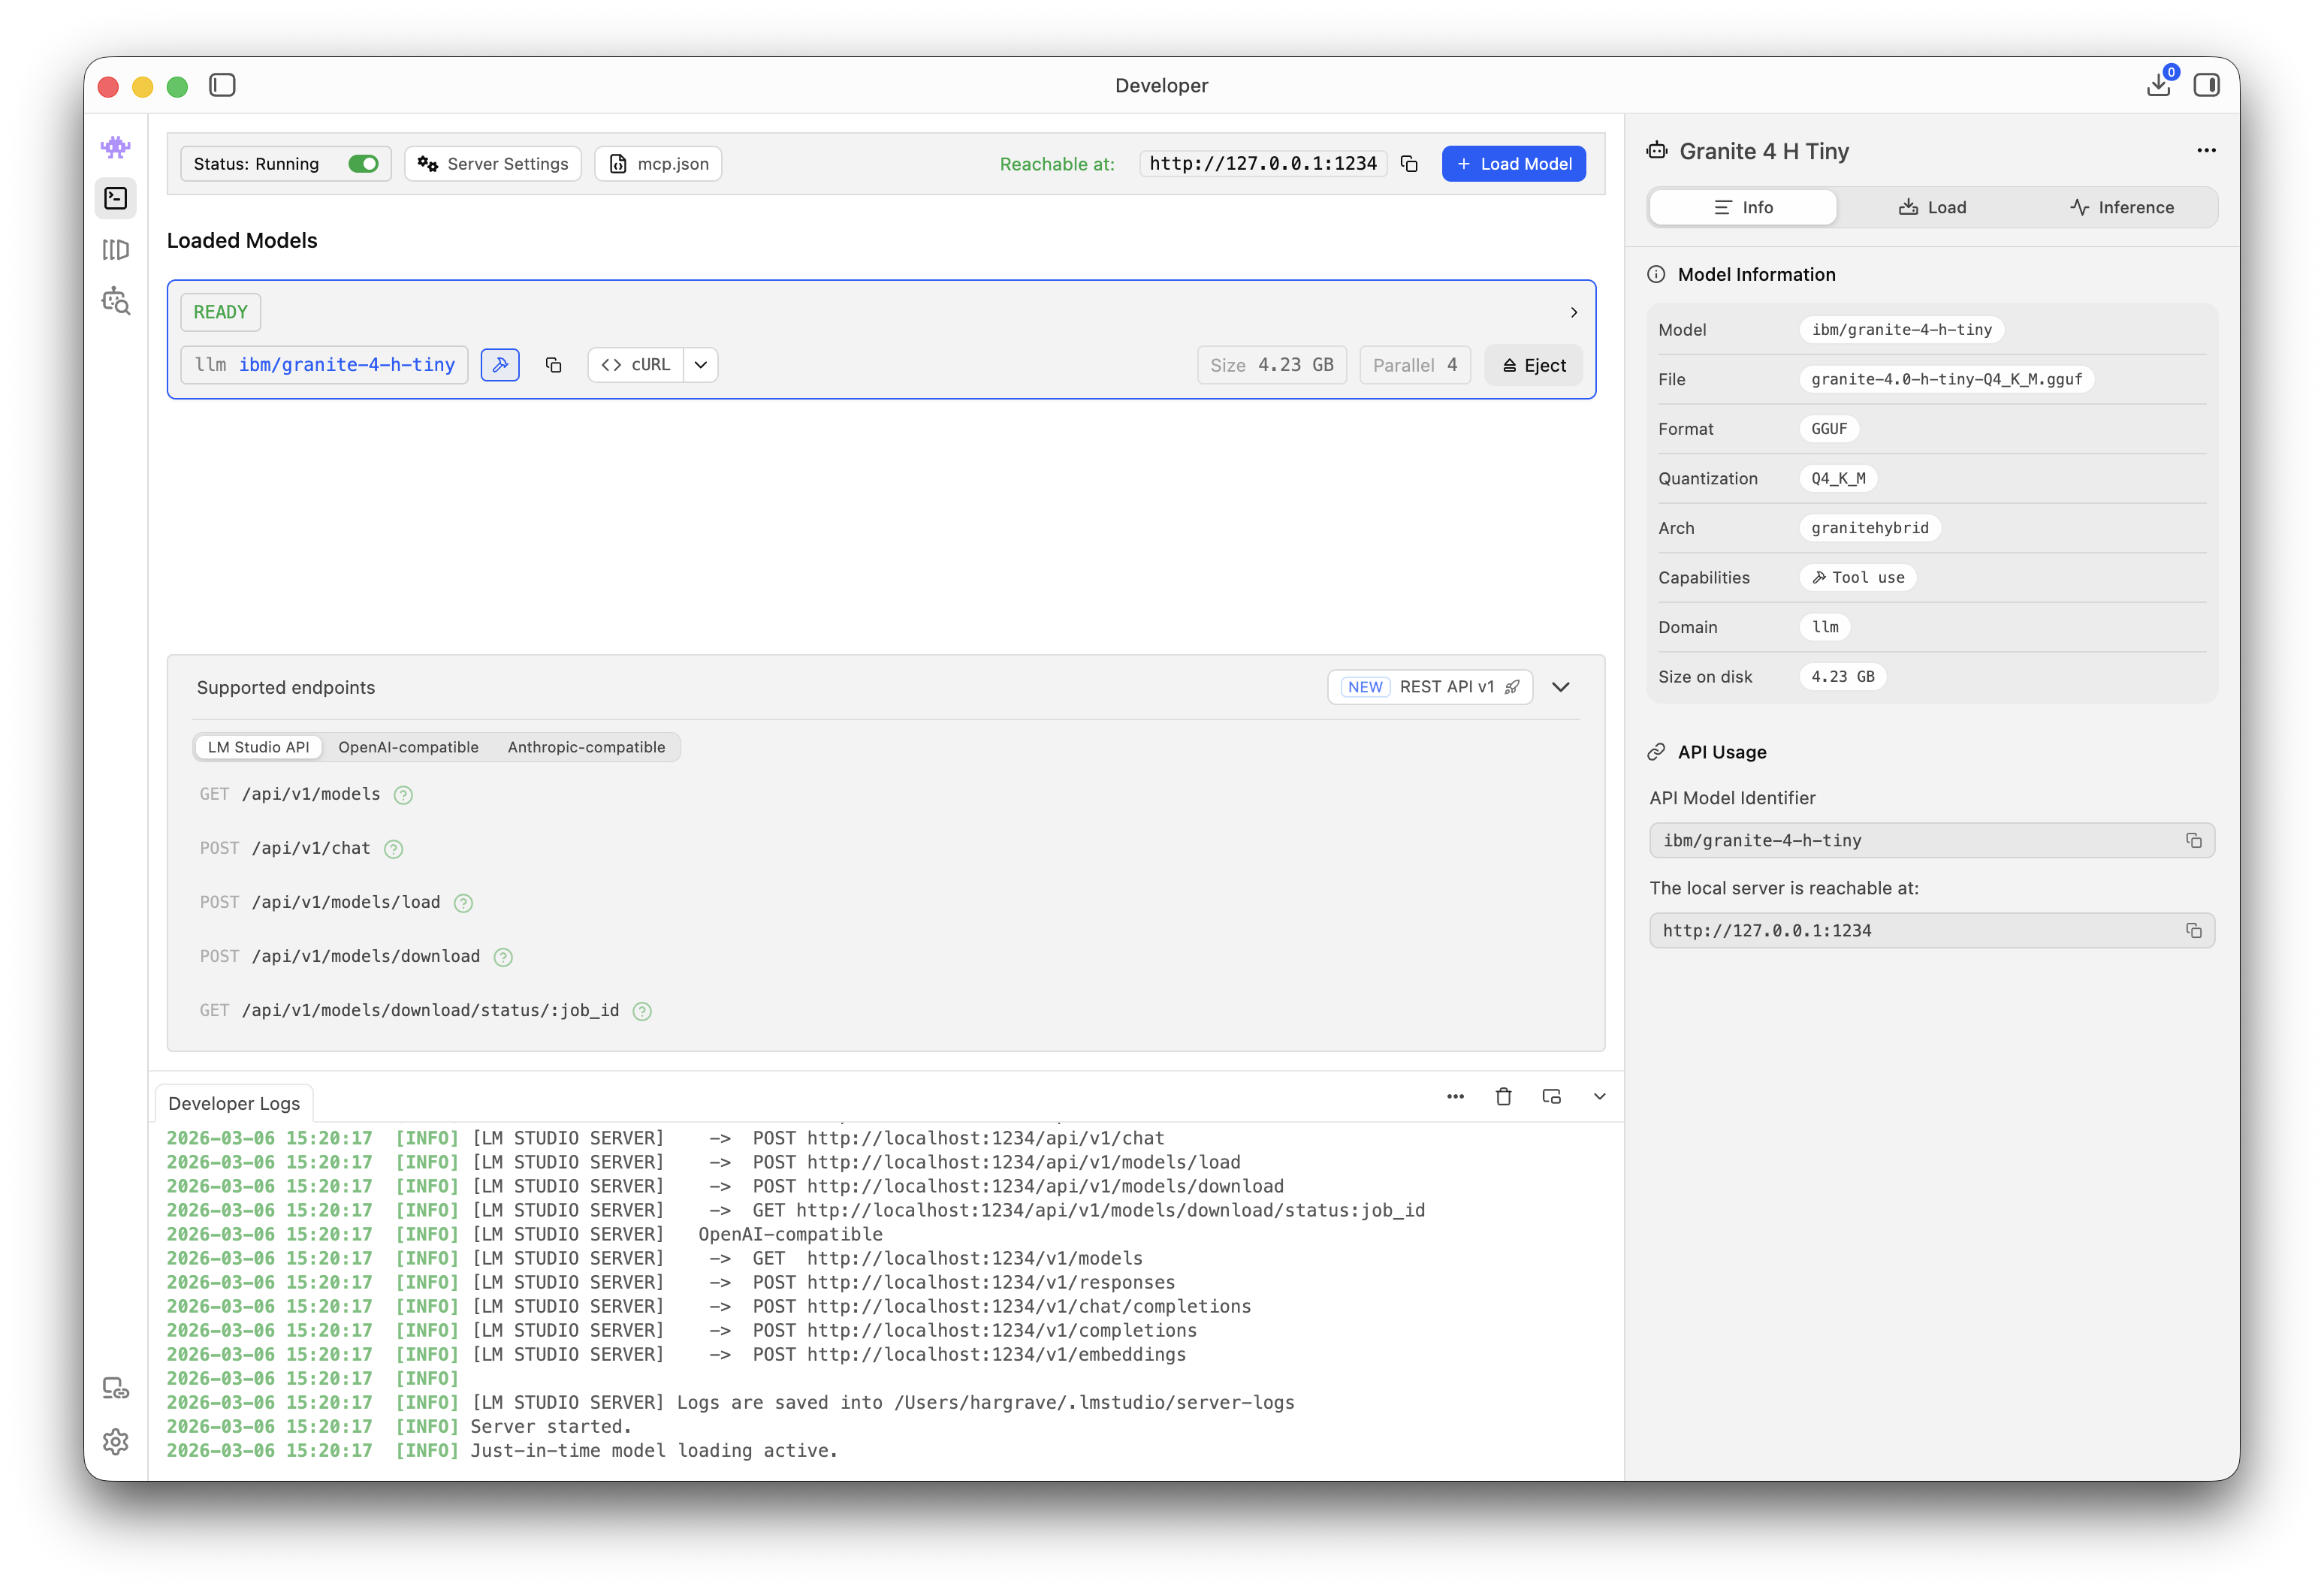This screenshot has height=1592, width=2324.
Task: Copy the reachable server address in toolbar
Action: pos(1409,164)
